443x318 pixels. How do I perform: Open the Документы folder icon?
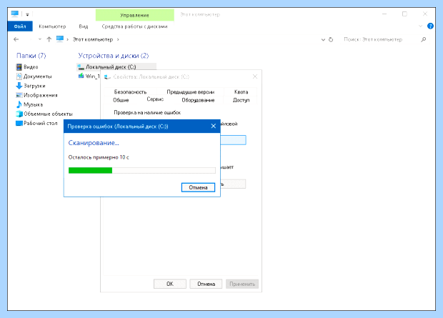click(x=19, y=76)
